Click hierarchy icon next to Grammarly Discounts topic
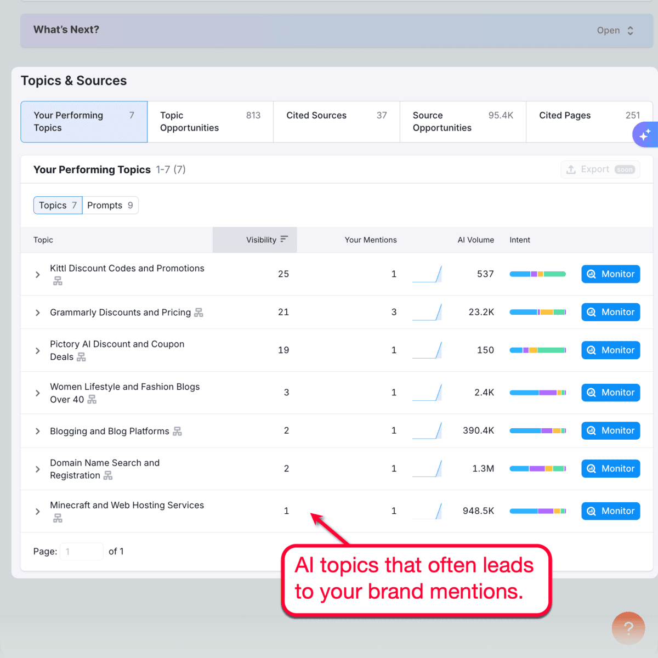 point(198,313)
